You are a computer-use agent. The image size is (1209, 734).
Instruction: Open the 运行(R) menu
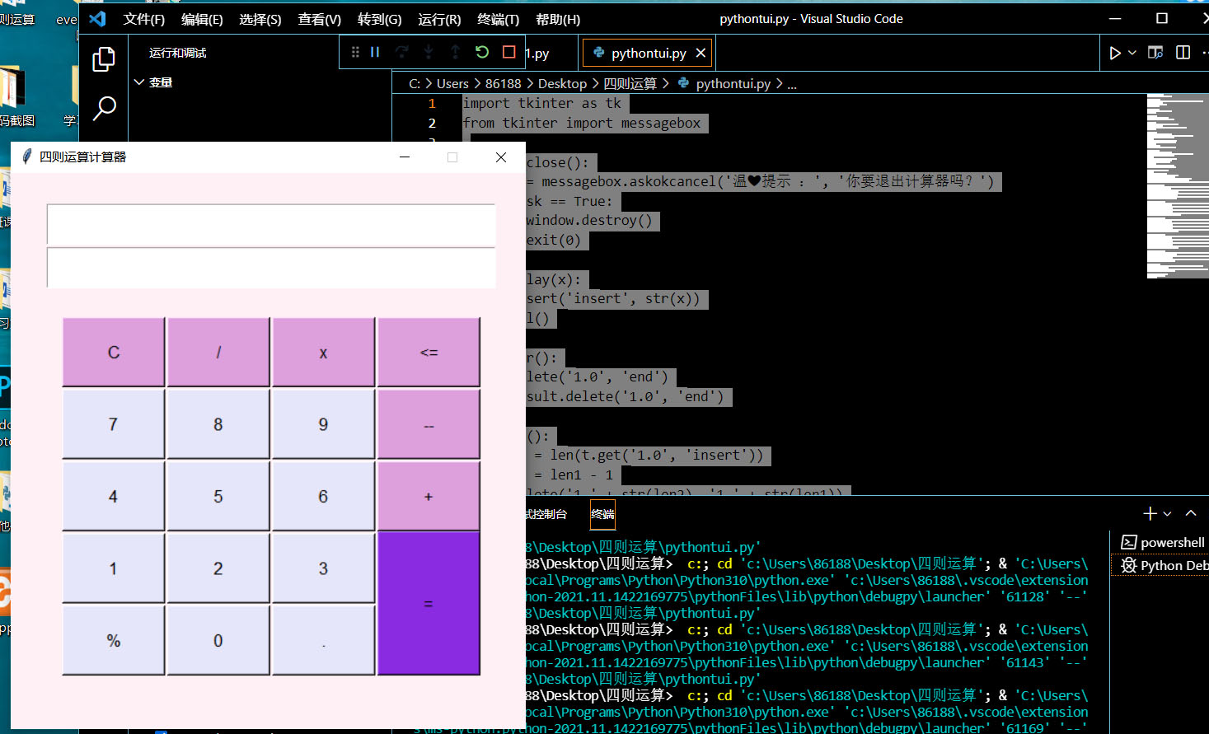pos(439,19)
